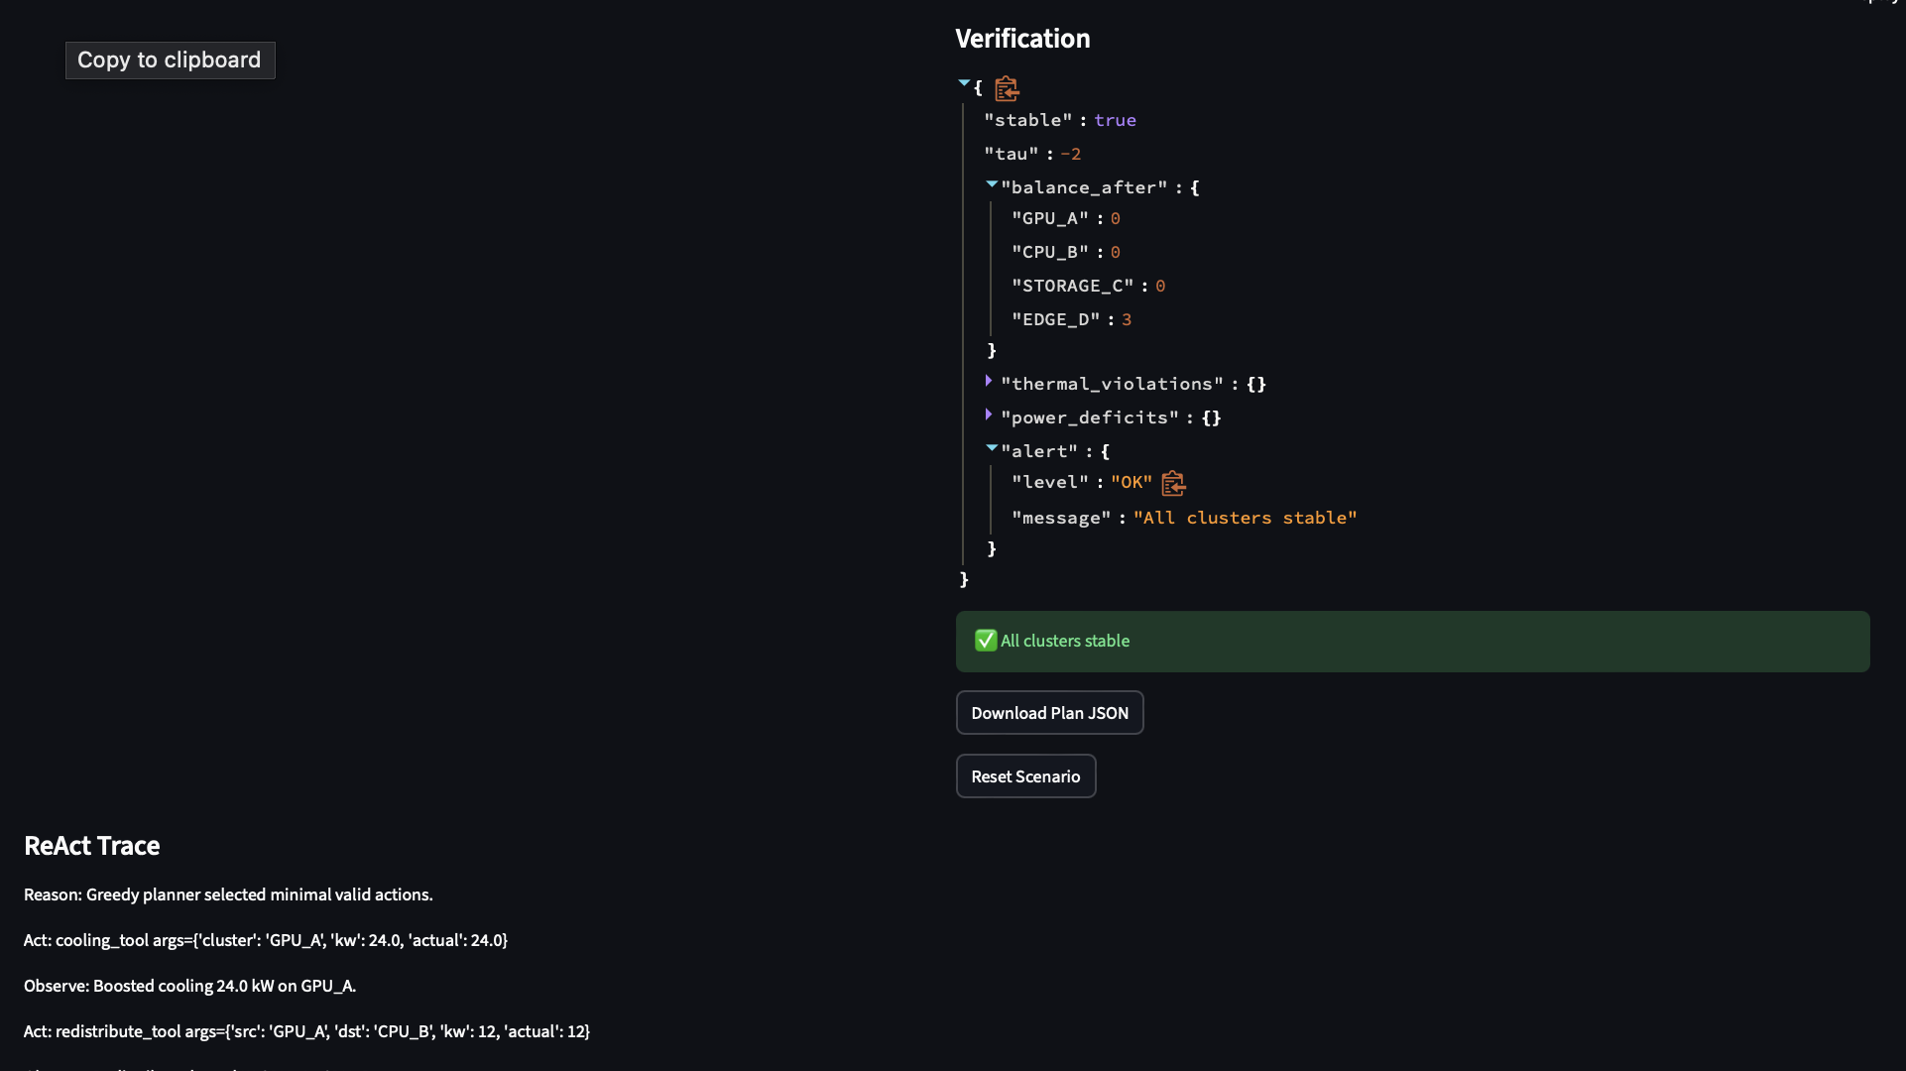Click the green All clusters stable banner
The height and width of the screenshot is (1071, 1906).
pos(1411,642)
